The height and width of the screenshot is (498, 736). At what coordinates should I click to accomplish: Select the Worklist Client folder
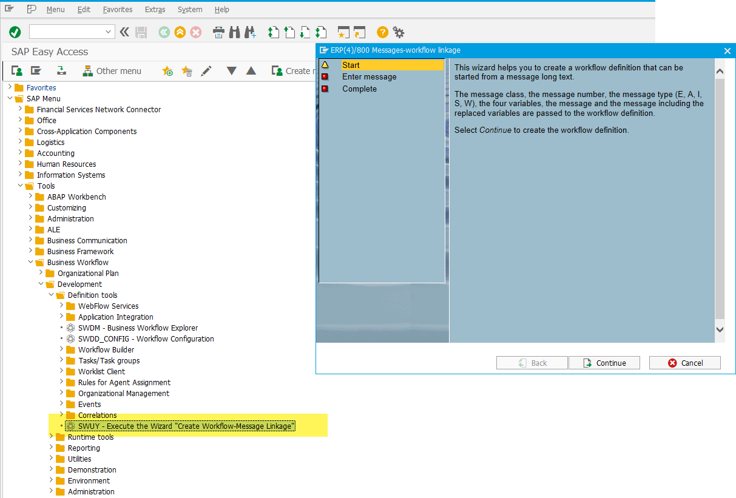101,372
